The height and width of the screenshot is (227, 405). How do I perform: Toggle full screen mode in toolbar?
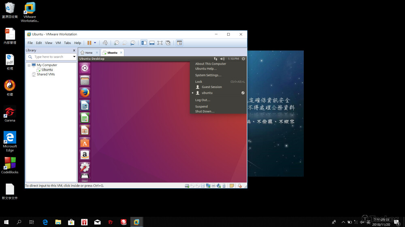point(160,43)
